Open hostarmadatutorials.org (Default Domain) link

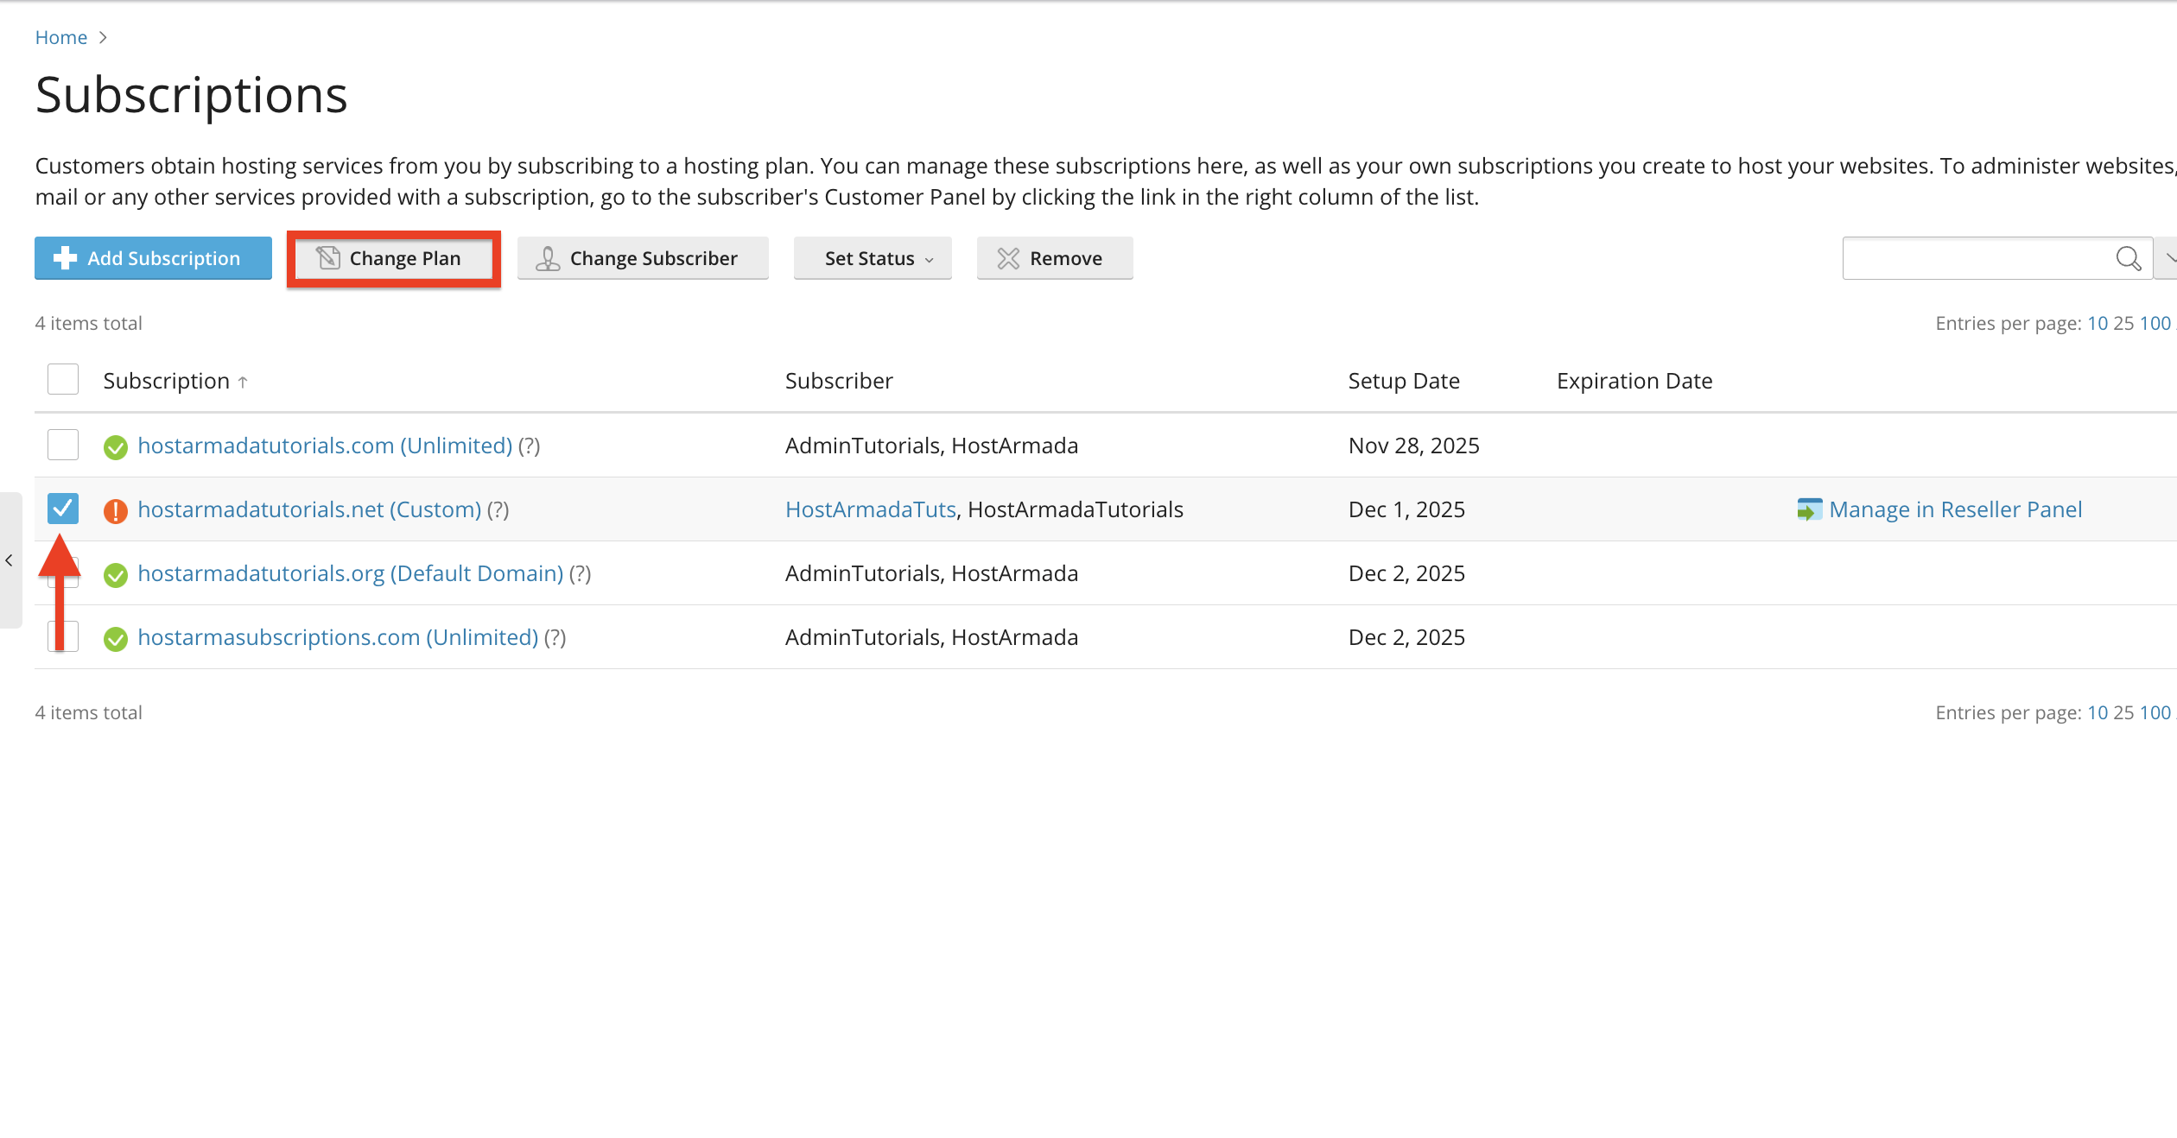[x=350, y=573]
